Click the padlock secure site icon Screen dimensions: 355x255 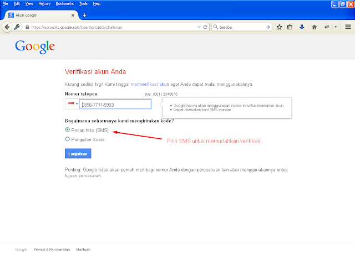point(27,27)
